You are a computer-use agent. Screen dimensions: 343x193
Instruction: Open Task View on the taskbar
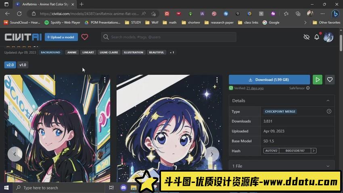(x=111, y=187)
